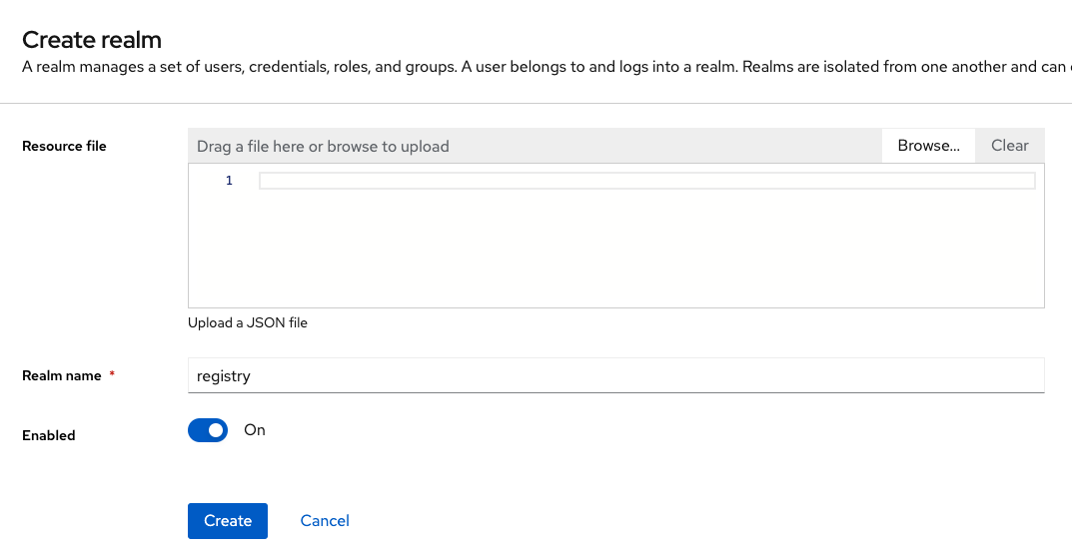The height and width of the screenshot is (559, 1072).
Task: Select line number 1 in editor gutter
Action: [x=229, y=181]
